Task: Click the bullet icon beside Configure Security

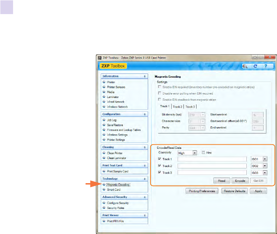Action: coord(104,203)
